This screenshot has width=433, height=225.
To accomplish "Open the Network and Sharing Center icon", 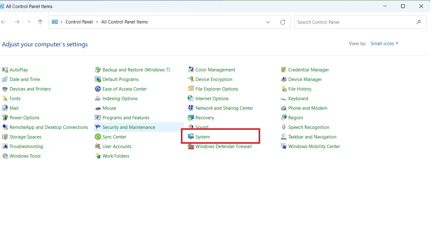I will tap(224, 108).
